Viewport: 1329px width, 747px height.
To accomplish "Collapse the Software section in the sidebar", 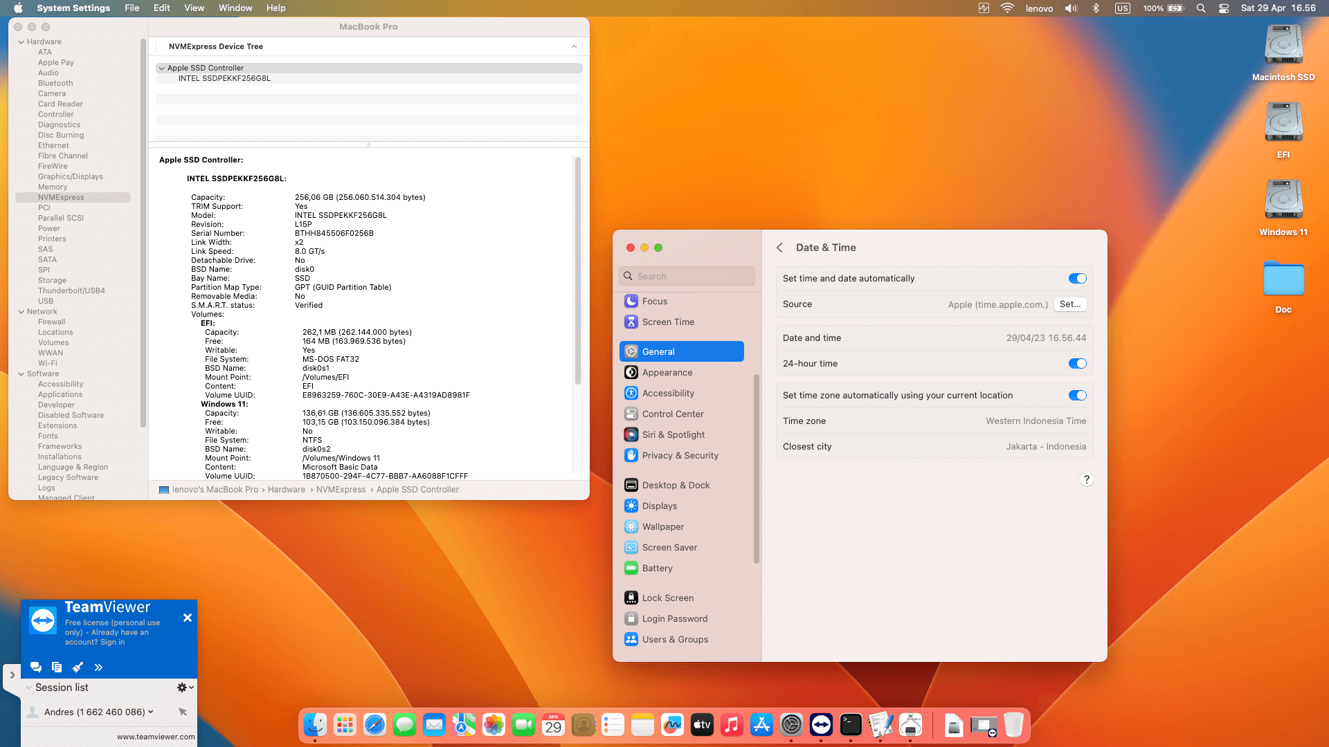I will tap(21, 374).
